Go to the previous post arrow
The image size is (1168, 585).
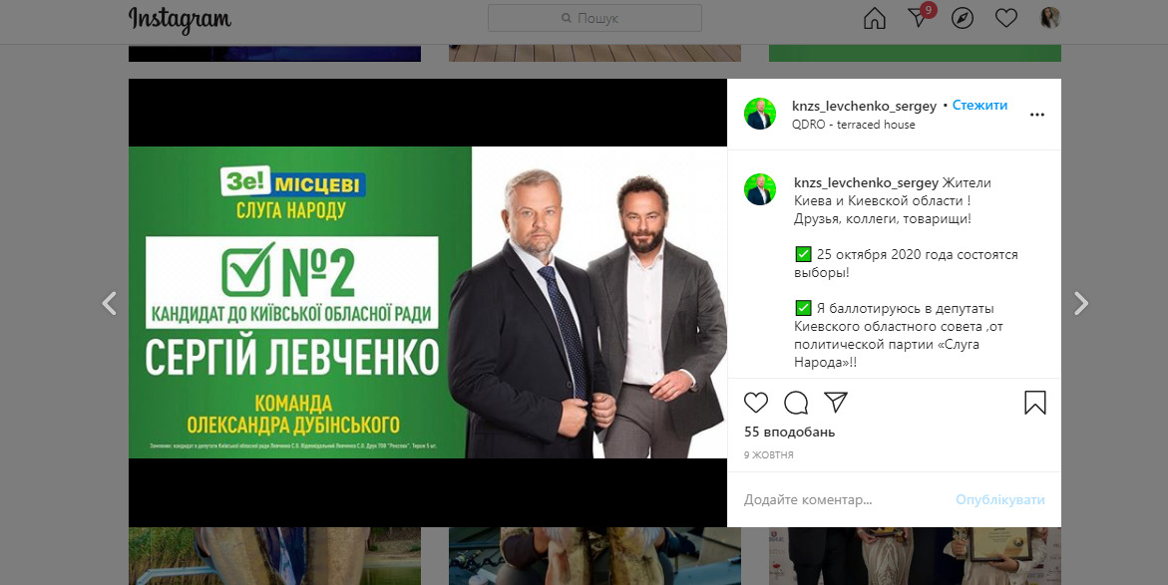pyautogui.click(x=110, y=303)
